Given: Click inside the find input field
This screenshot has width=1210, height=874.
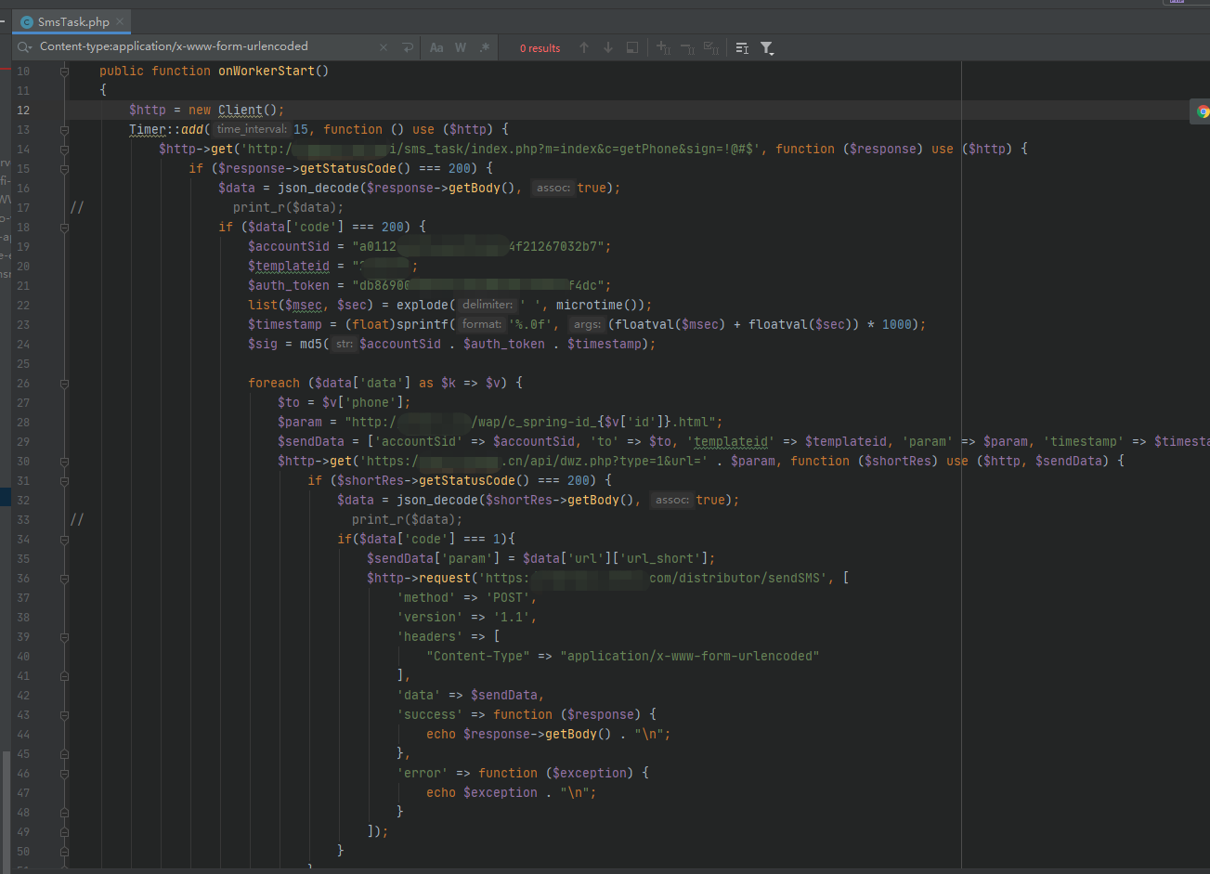Looking at the screenshot, I should (x=204, y=46).
